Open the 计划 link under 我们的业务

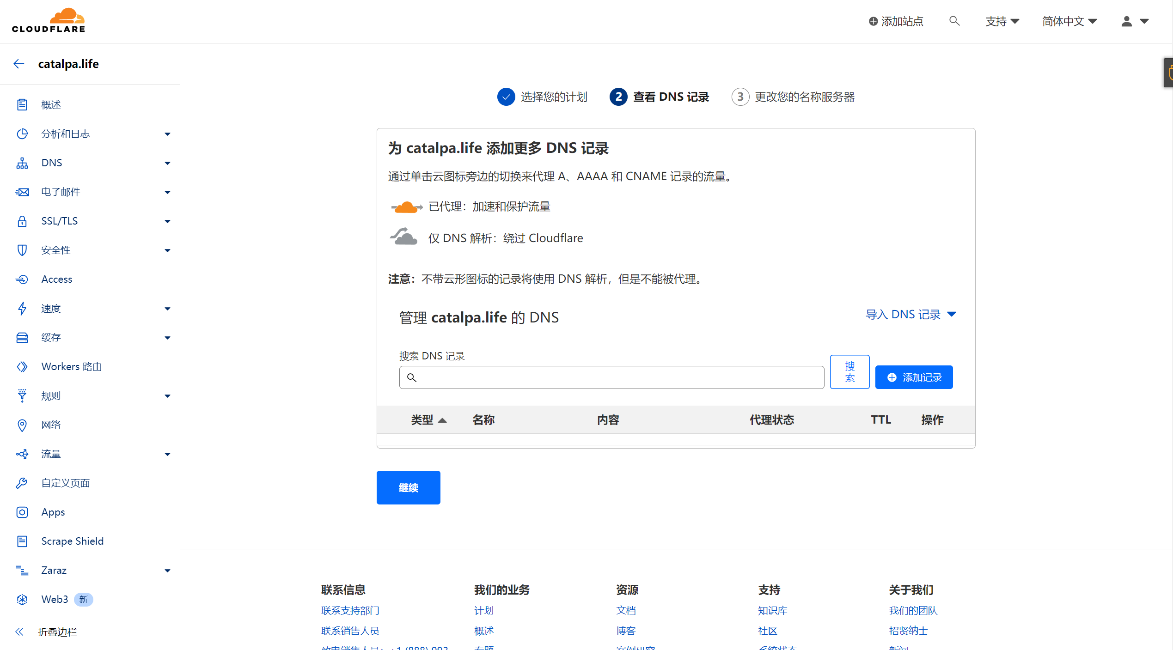[484, 611]
